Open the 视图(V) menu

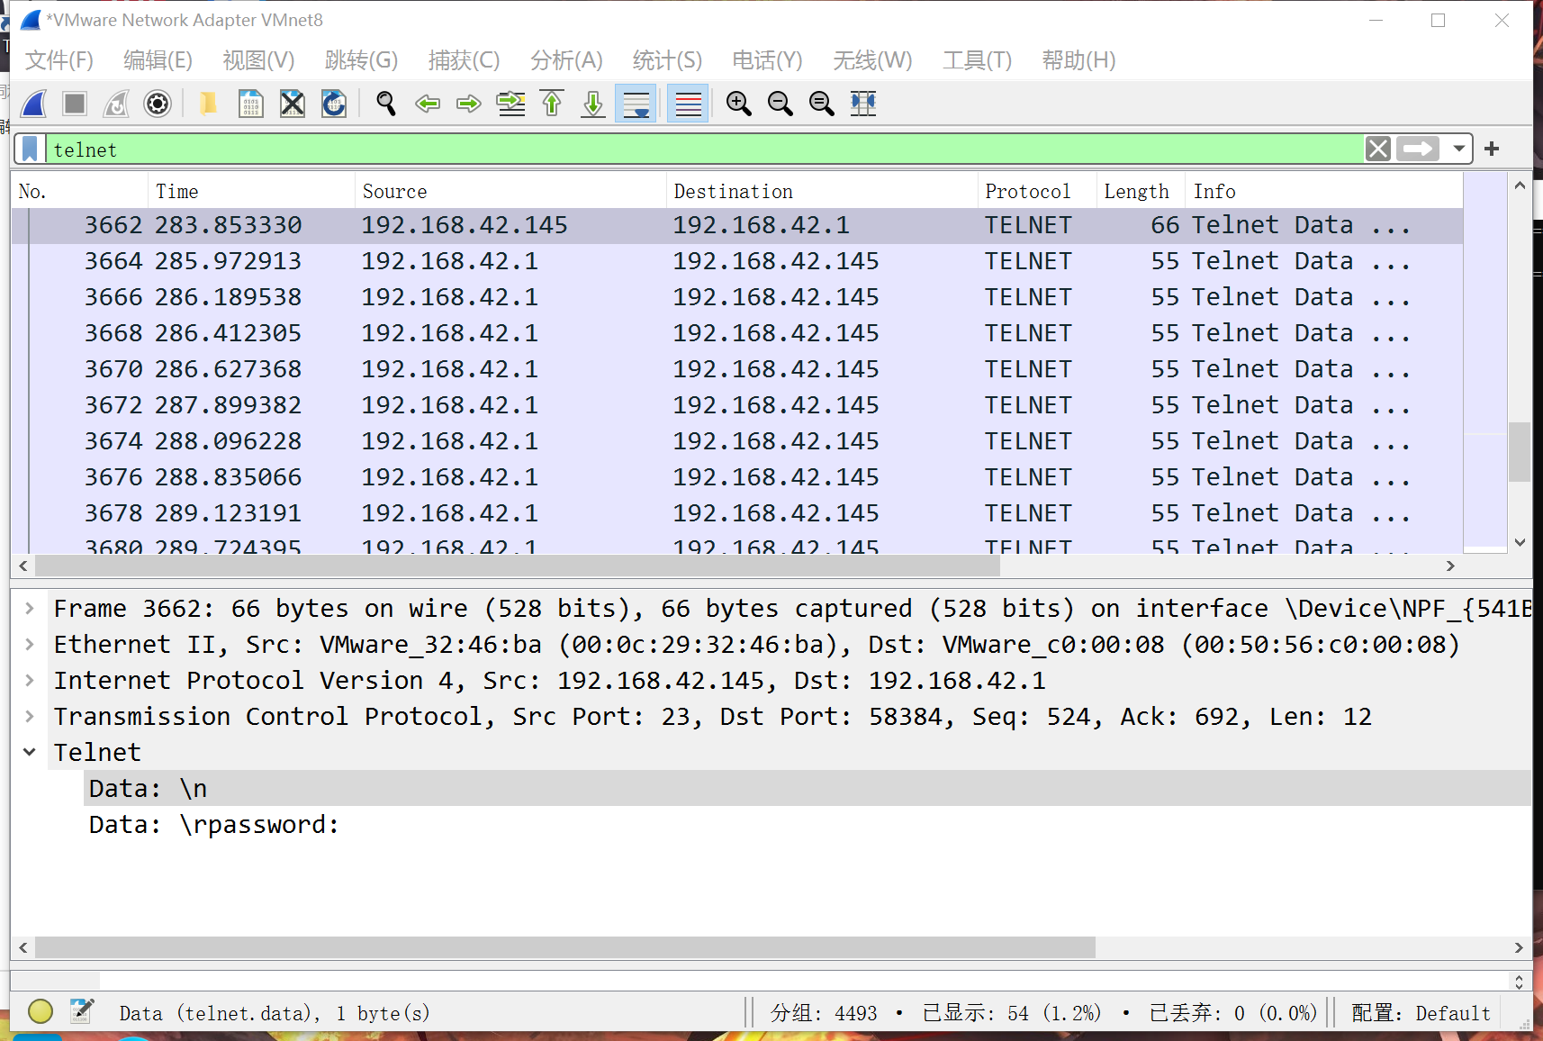(x=258, y=60)
